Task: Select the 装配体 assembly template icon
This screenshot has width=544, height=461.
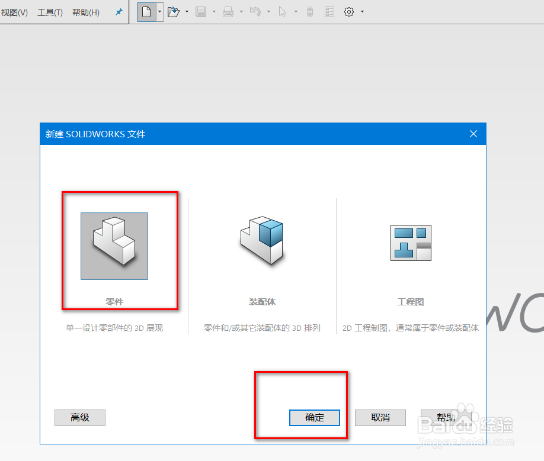Action: (x=262, y=241)
